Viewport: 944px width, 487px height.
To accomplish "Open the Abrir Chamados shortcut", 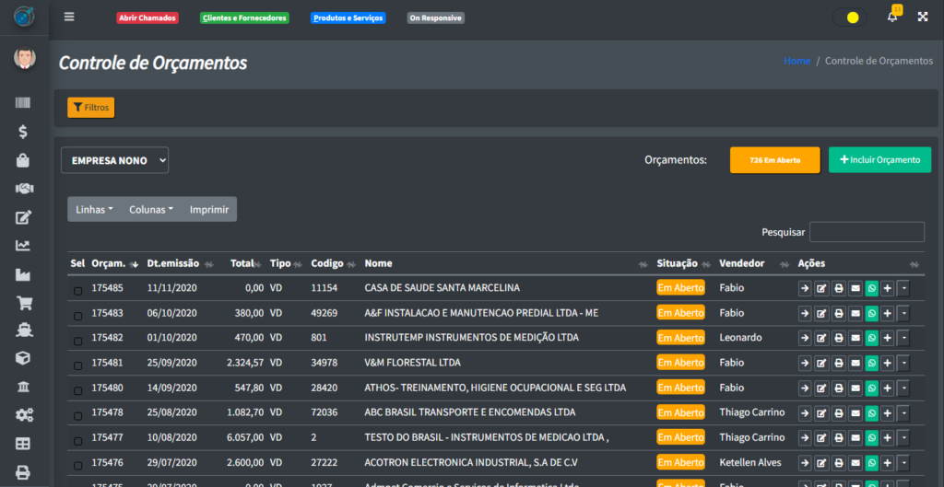I will [147, 17].
